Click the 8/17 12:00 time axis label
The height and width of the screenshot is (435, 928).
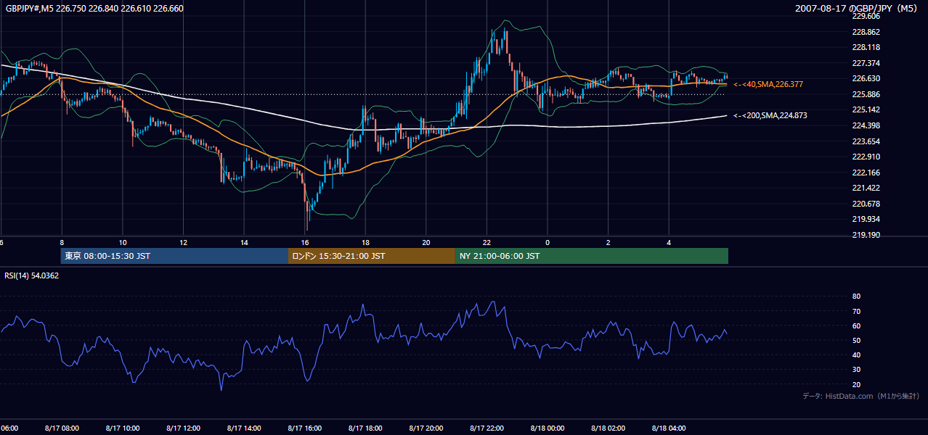coord(183,428)
